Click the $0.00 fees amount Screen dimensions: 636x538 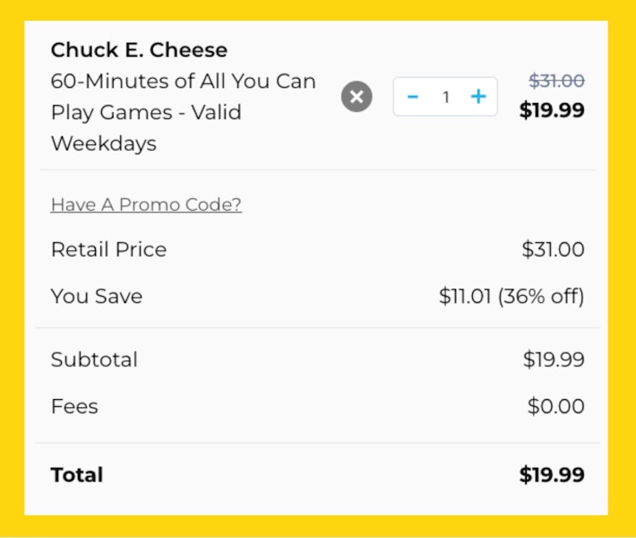point(555,406)
